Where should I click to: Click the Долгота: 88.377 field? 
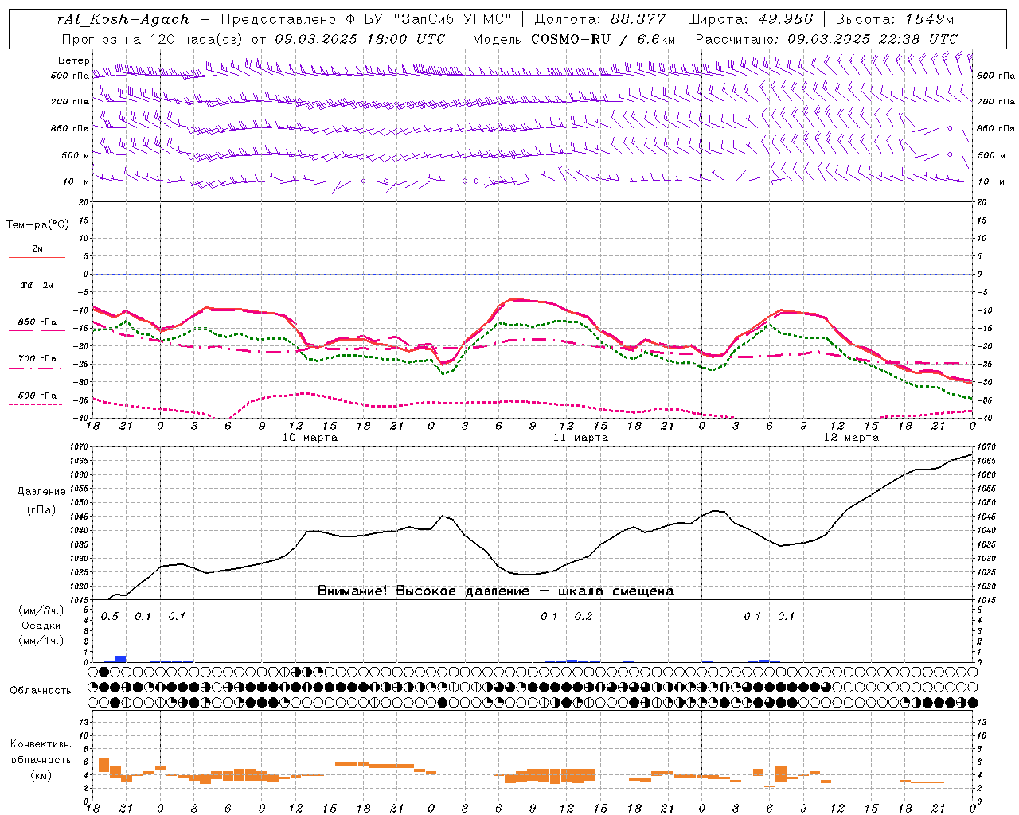tap(600, 19)
